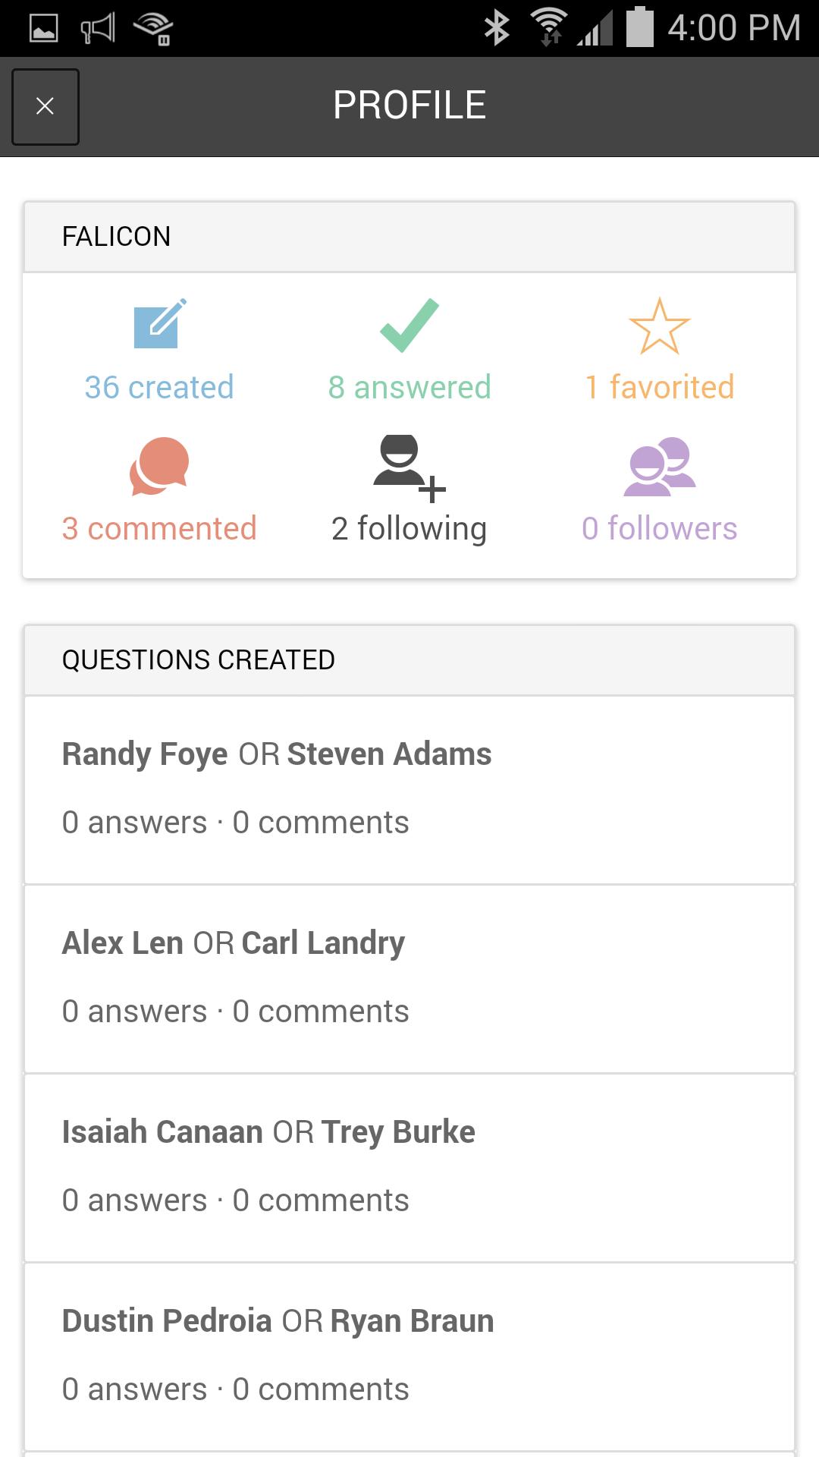The image size is (819, 1457).
Task: Open Alex Len OR Carl Landry question
Action: 409,979
